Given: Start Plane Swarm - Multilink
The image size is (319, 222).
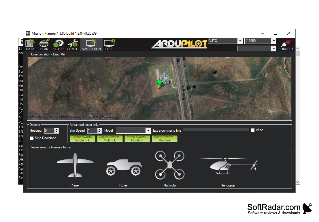Looking at the screenshot, I should coord(137,139).
